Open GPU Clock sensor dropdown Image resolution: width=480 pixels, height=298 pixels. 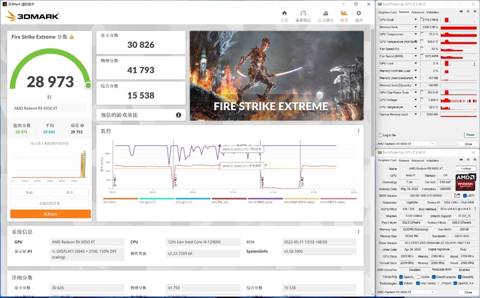pyautogui.click(x=415, y=20)
